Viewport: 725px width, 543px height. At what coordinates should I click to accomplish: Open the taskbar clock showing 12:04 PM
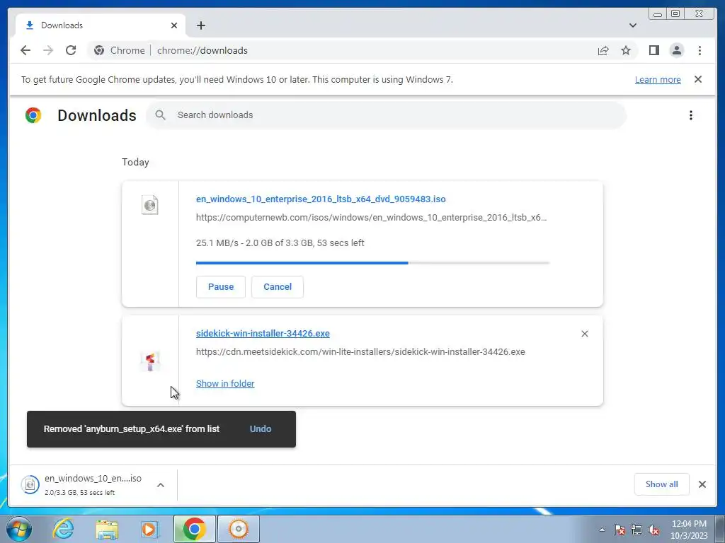point(689,530)
